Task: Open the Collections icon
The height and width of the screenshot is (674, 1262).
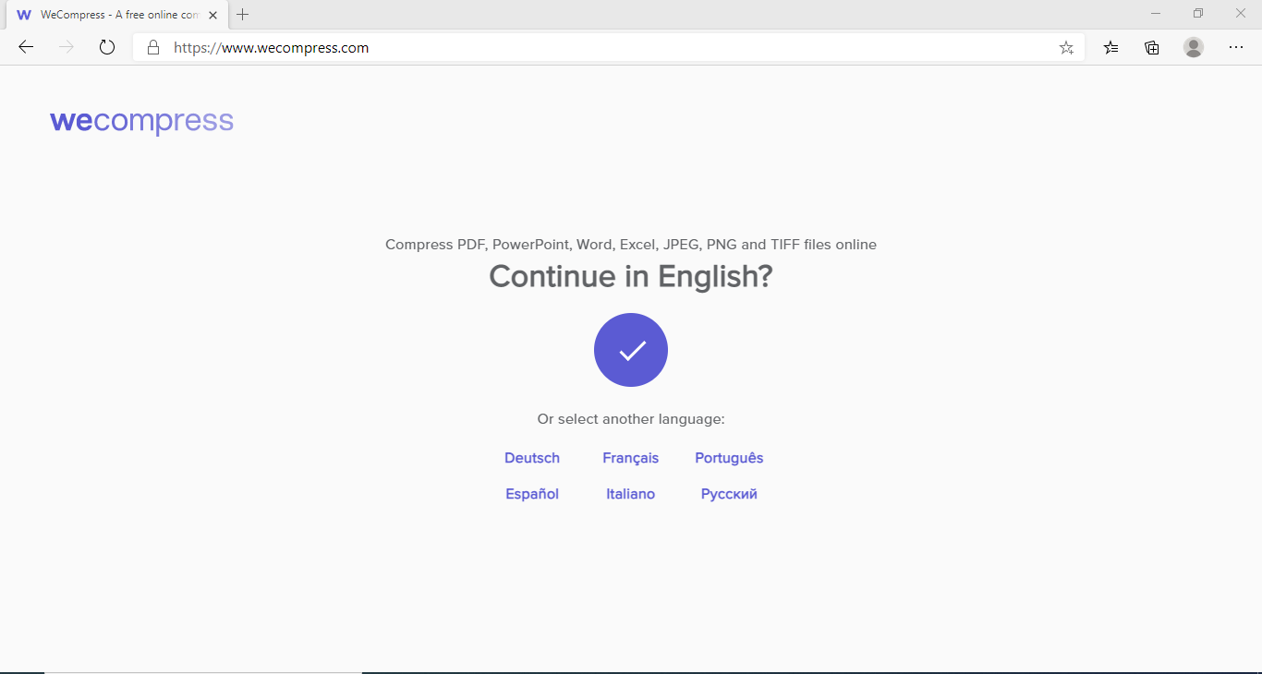Action: 1151,47
